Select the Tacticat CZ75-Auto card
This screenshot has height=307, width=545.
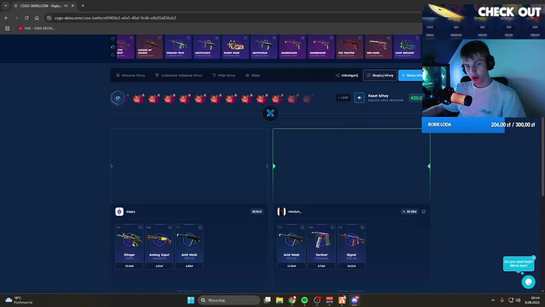(321, 247)
